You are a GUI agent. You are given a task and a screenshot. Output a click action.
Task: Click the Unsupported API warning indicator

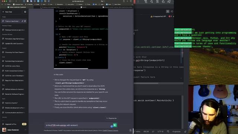pyautogui.click(x=158, y=16)
